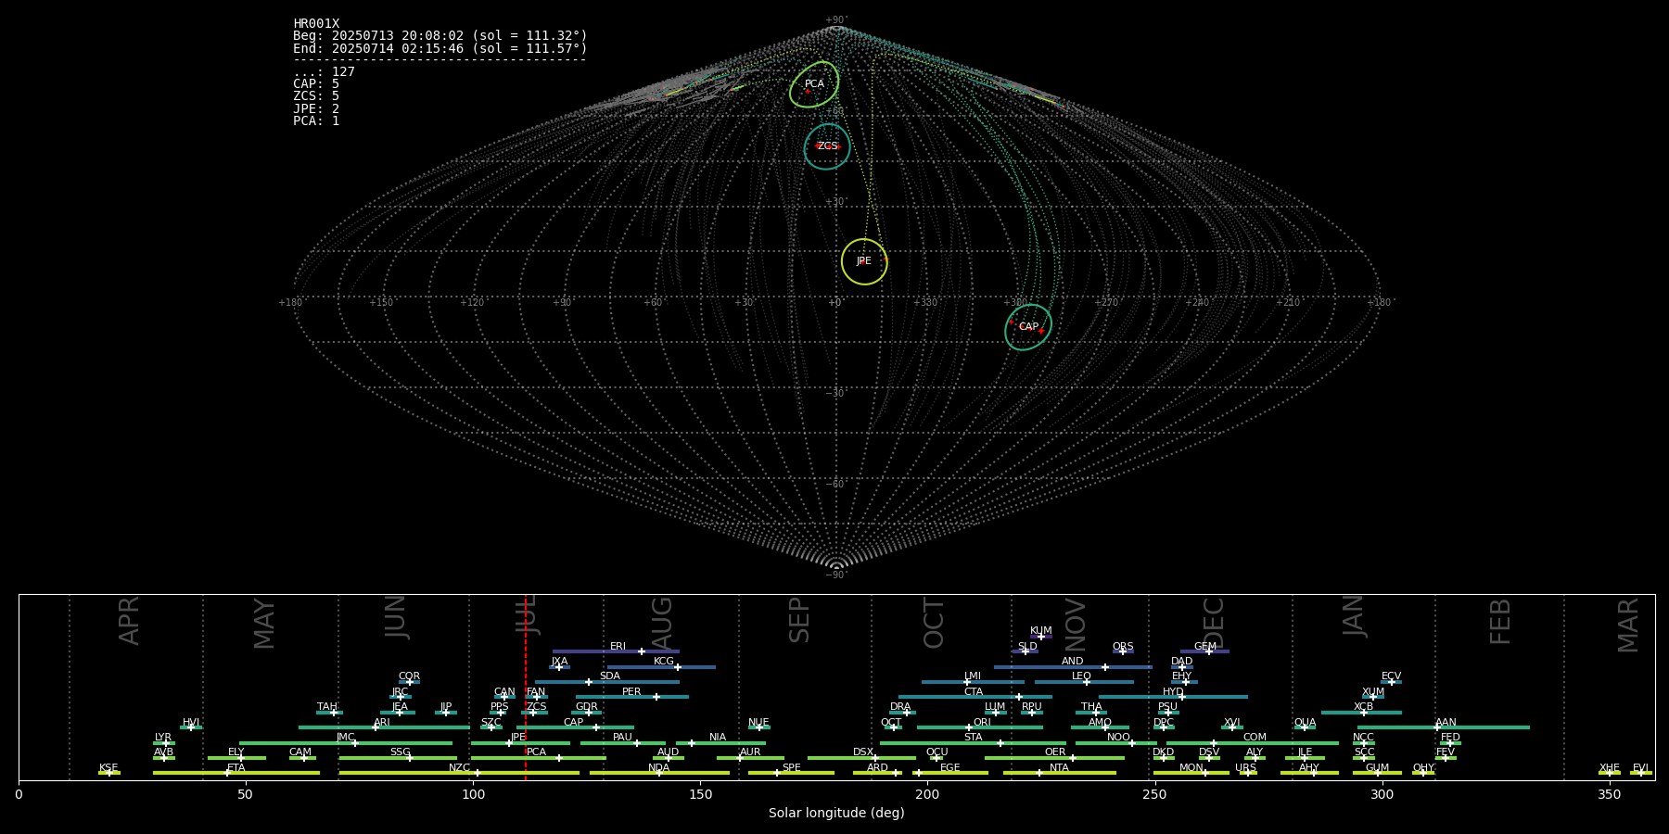Screen dimensions: 1669x834
Task: Click the KSE shower label in timeline
Action: [x=108, y=768]
